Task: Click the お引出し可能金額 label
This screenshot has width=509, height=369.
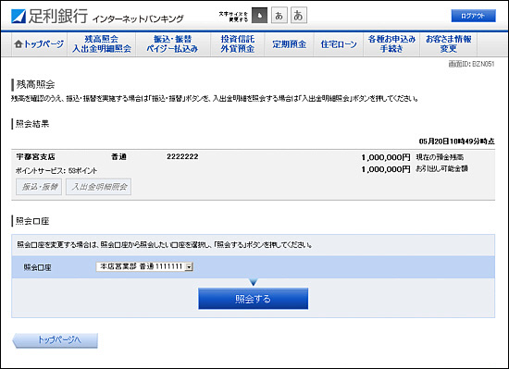Action: 441,168
